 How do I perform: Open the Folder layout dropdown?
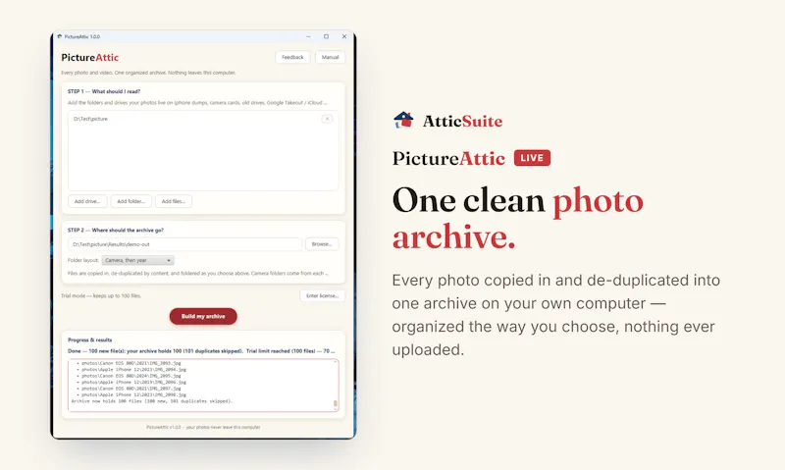click(x=137, y=260)
